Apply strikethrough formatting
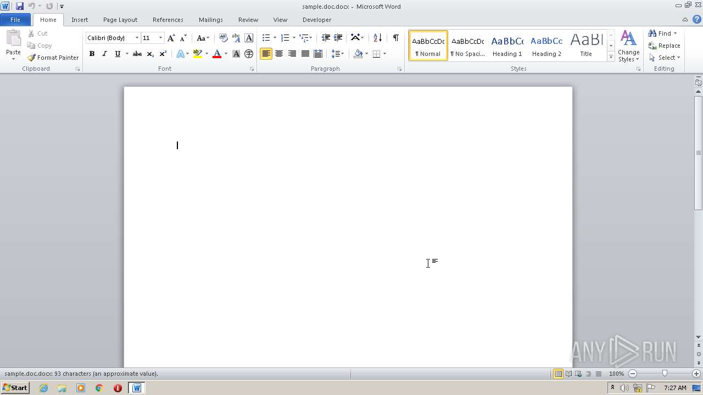703x395 pixels. (137, 54)
